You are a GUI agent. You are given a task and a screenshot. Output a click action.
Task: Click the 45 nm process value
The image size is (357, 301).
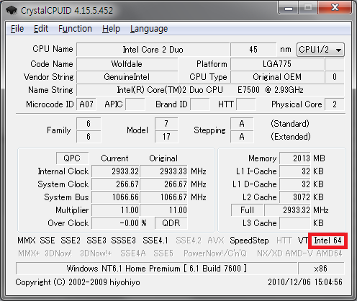tap(253, 50)
